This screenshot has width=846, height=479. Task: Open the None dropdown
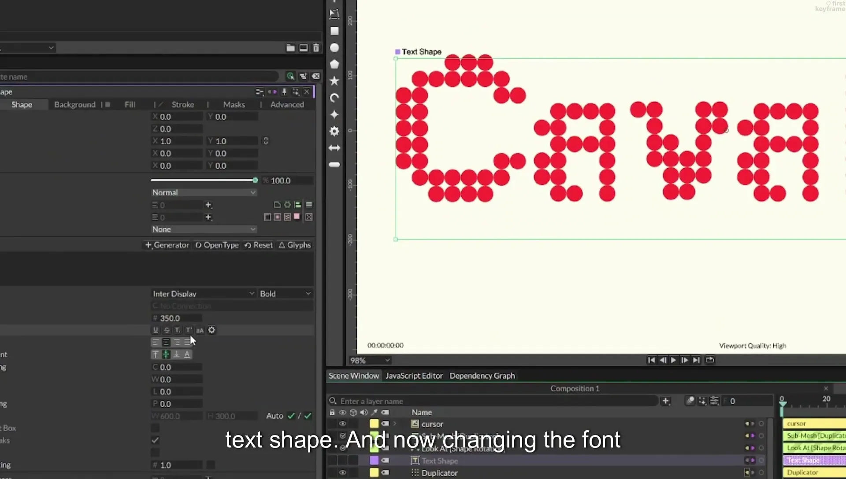pos(204,229)
